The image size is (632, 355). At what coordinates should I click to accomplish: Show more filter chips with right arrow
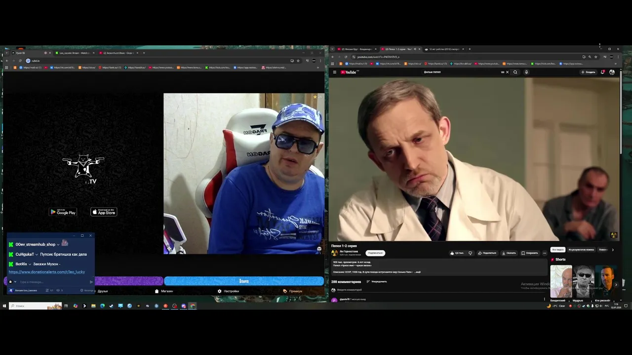pyautogui.click(x=613, y=249)
